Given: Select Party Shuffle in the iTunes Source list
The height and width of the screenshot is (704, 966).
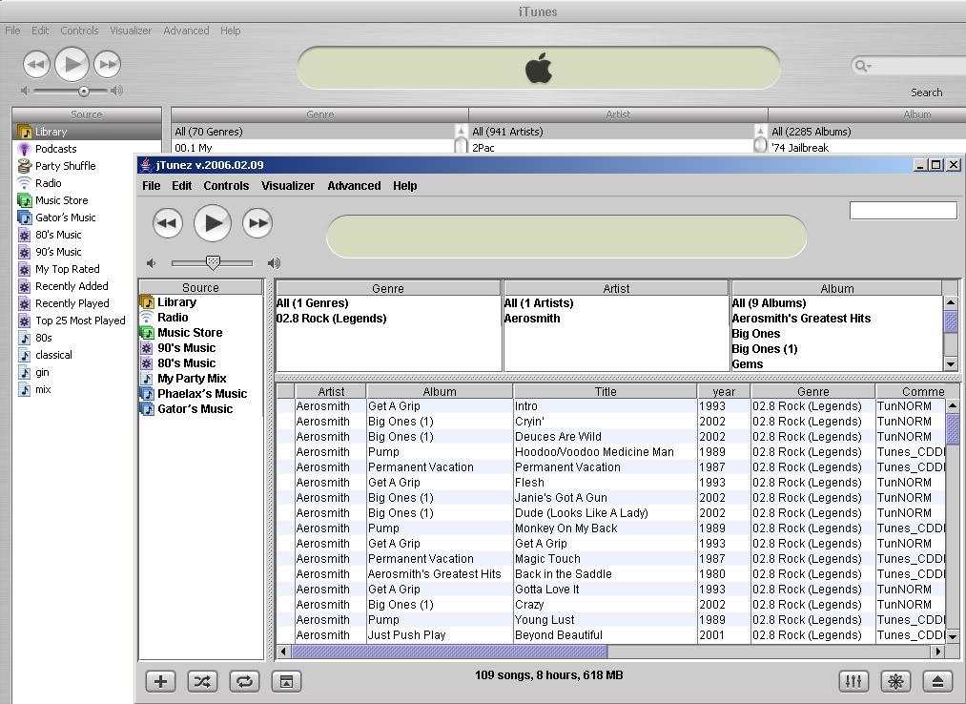Looking at the screenshot, I should (x=65, y=166).
